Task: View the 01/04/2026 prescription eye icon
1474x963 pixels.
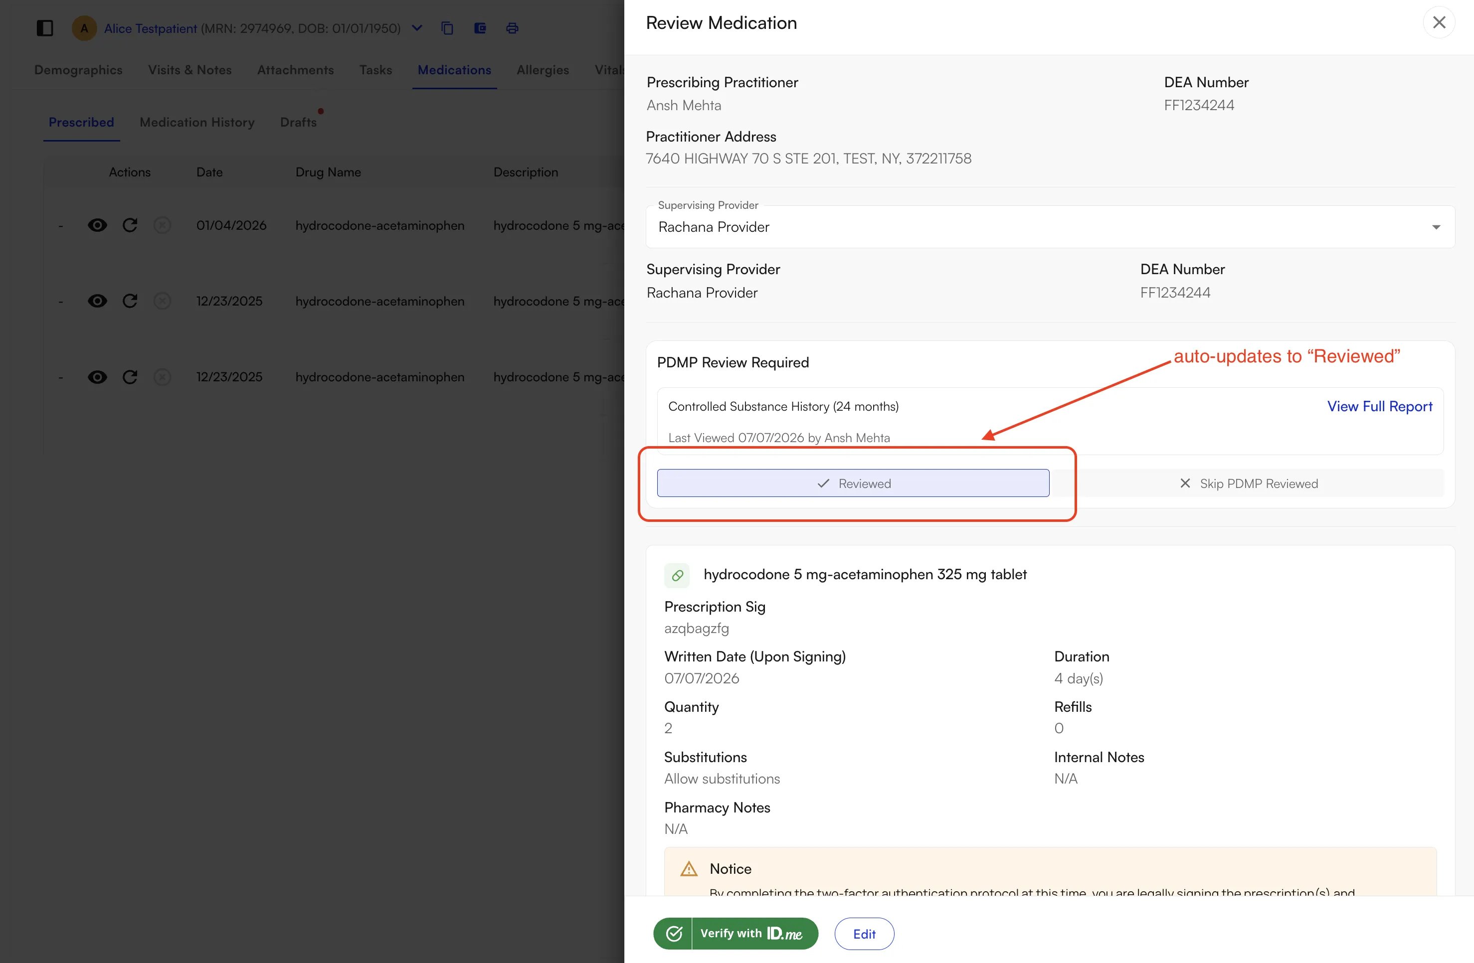Action: pyautogui.click(x=97, y=225)
